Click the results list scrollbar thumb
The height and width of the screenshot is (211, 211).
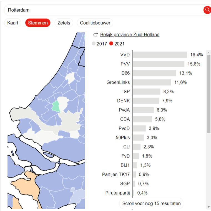point(209,94)
